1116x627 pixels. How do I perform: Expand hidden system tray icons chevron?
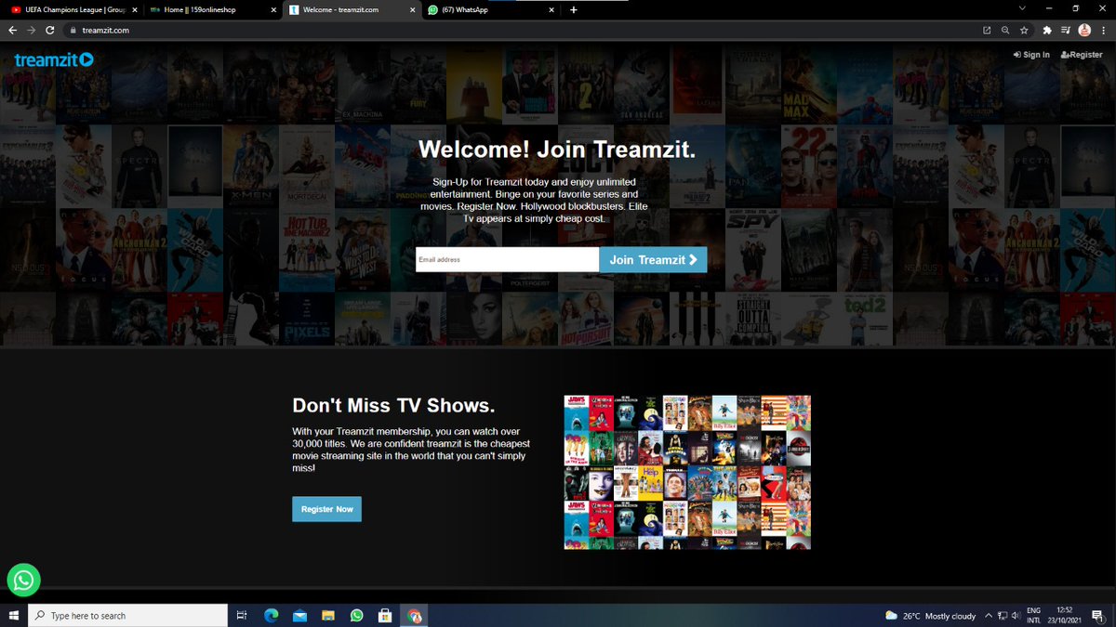click(x=990, y=615)
